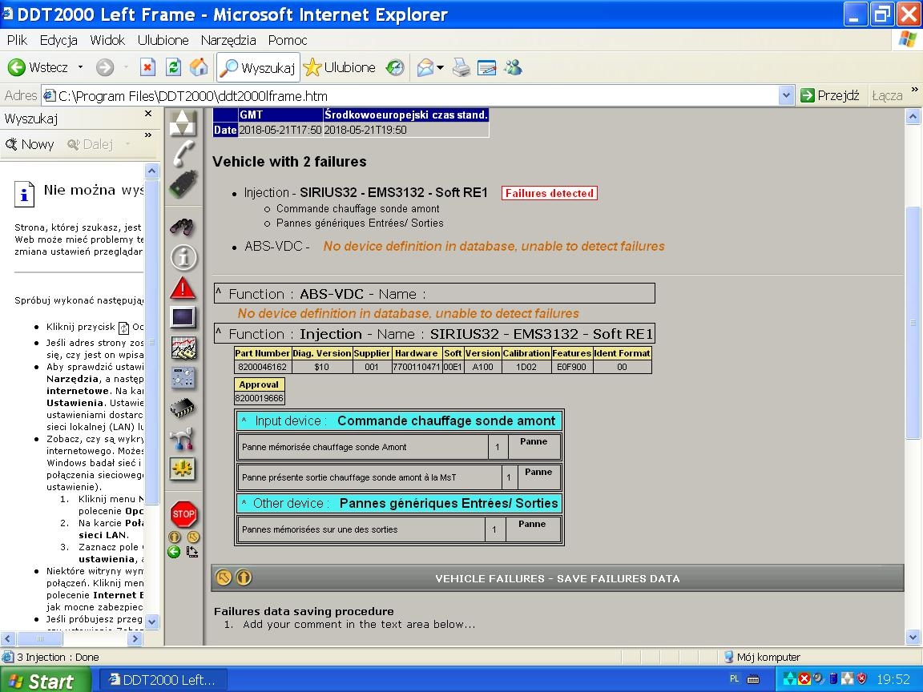The image size is (923, 692).
Task: Click the search pane horizontal scrollbar thumb
Action: [40, 638]
